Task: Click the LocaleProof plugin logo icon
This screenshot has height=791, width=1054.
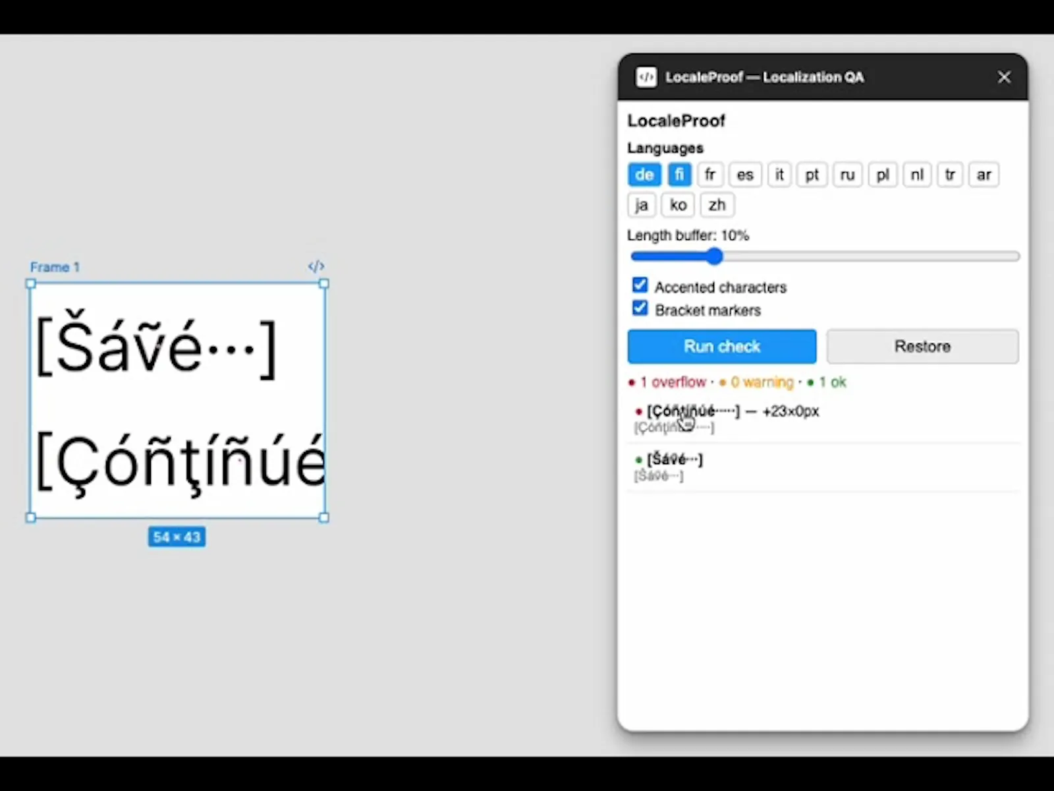Action: (x=646, y=77)
